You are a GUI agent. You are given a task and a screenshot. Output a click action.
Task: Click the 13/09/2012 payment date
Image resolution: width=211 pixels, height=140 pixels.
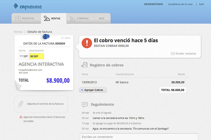pyautogui.click(x=89, y=82)
